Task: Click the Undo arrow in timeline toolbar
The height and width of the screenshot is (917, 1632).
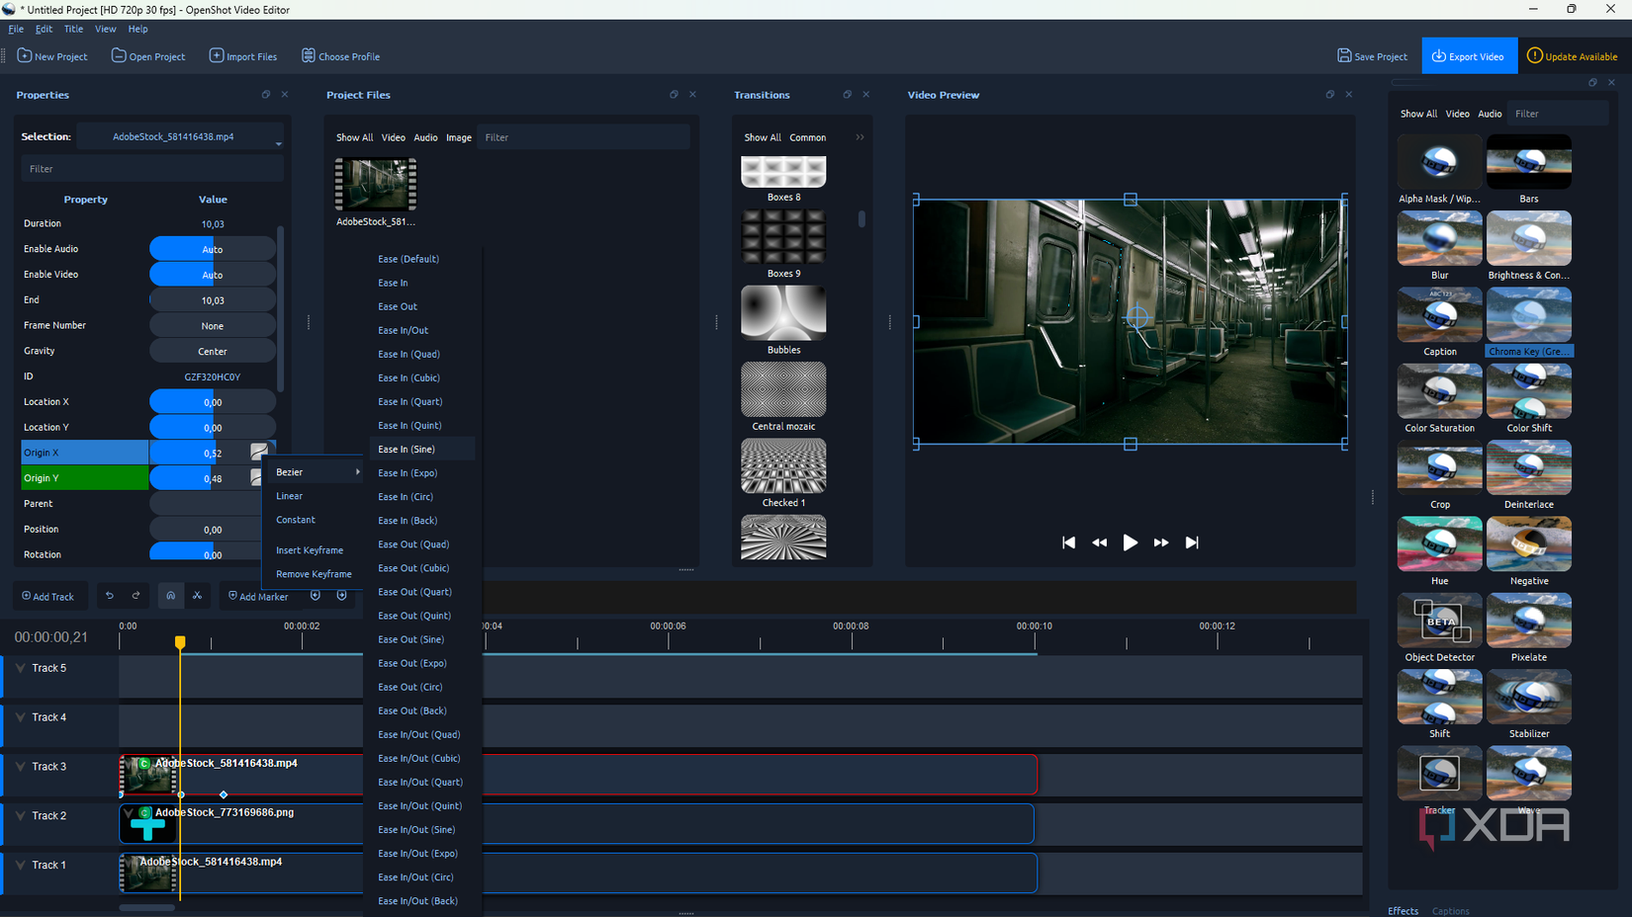Action: point(110,596)
